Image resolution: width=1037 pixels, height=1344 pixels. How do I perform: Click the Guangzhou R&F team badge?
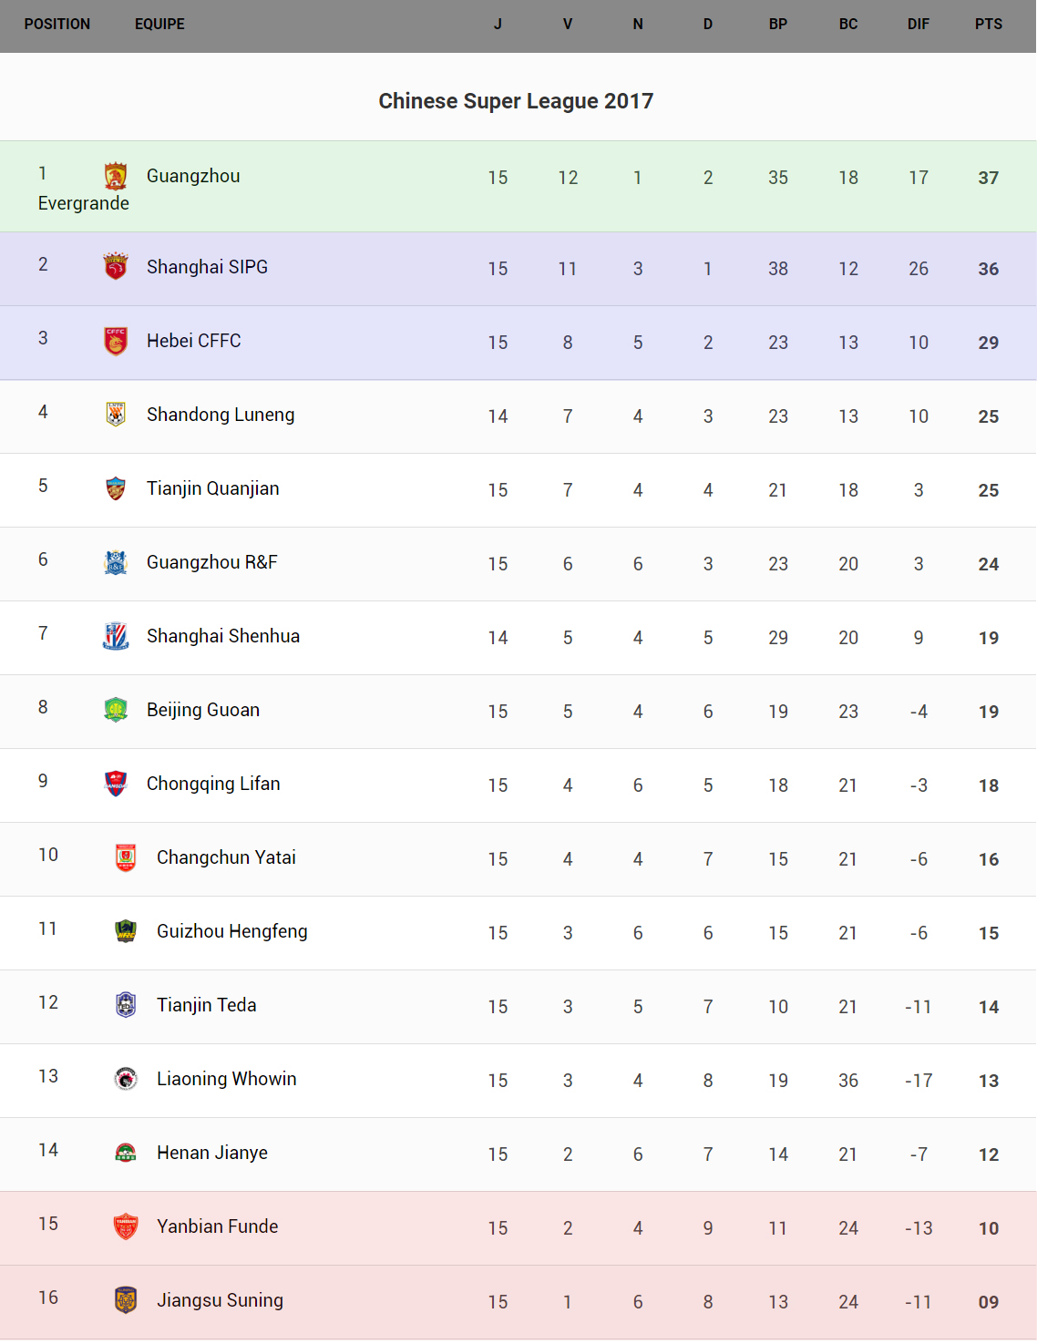(x=116, y=562)
